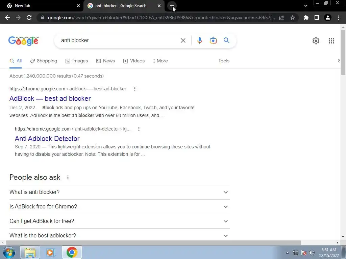Screen dimensions: 346x259
Task: Show hidden tray icons arrow
Action: coord(287,253)
